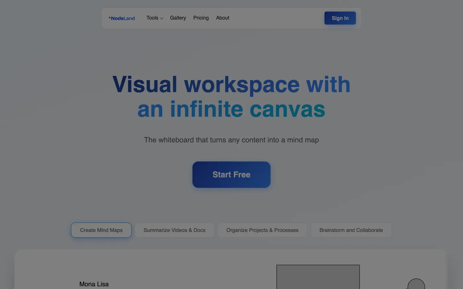The width and height of the screenshot is (463, 289).
Task: Open the Gallery page
Action: (x=178, y=18)
